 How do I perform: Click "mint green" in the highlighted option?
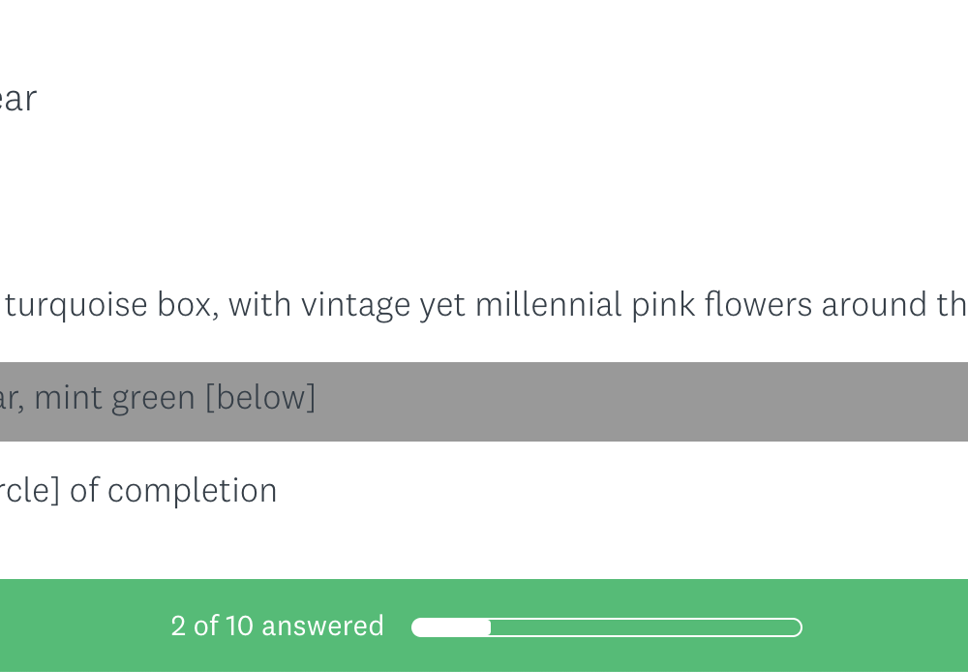point(114,398)
